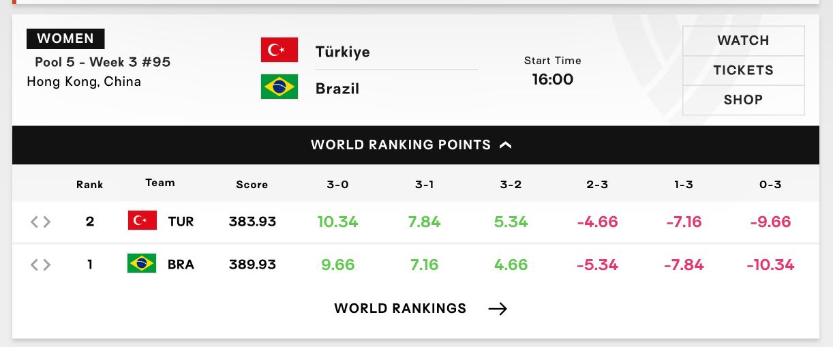Open the WATCH button
Screen dimensions: 833x347
point(743,40)
